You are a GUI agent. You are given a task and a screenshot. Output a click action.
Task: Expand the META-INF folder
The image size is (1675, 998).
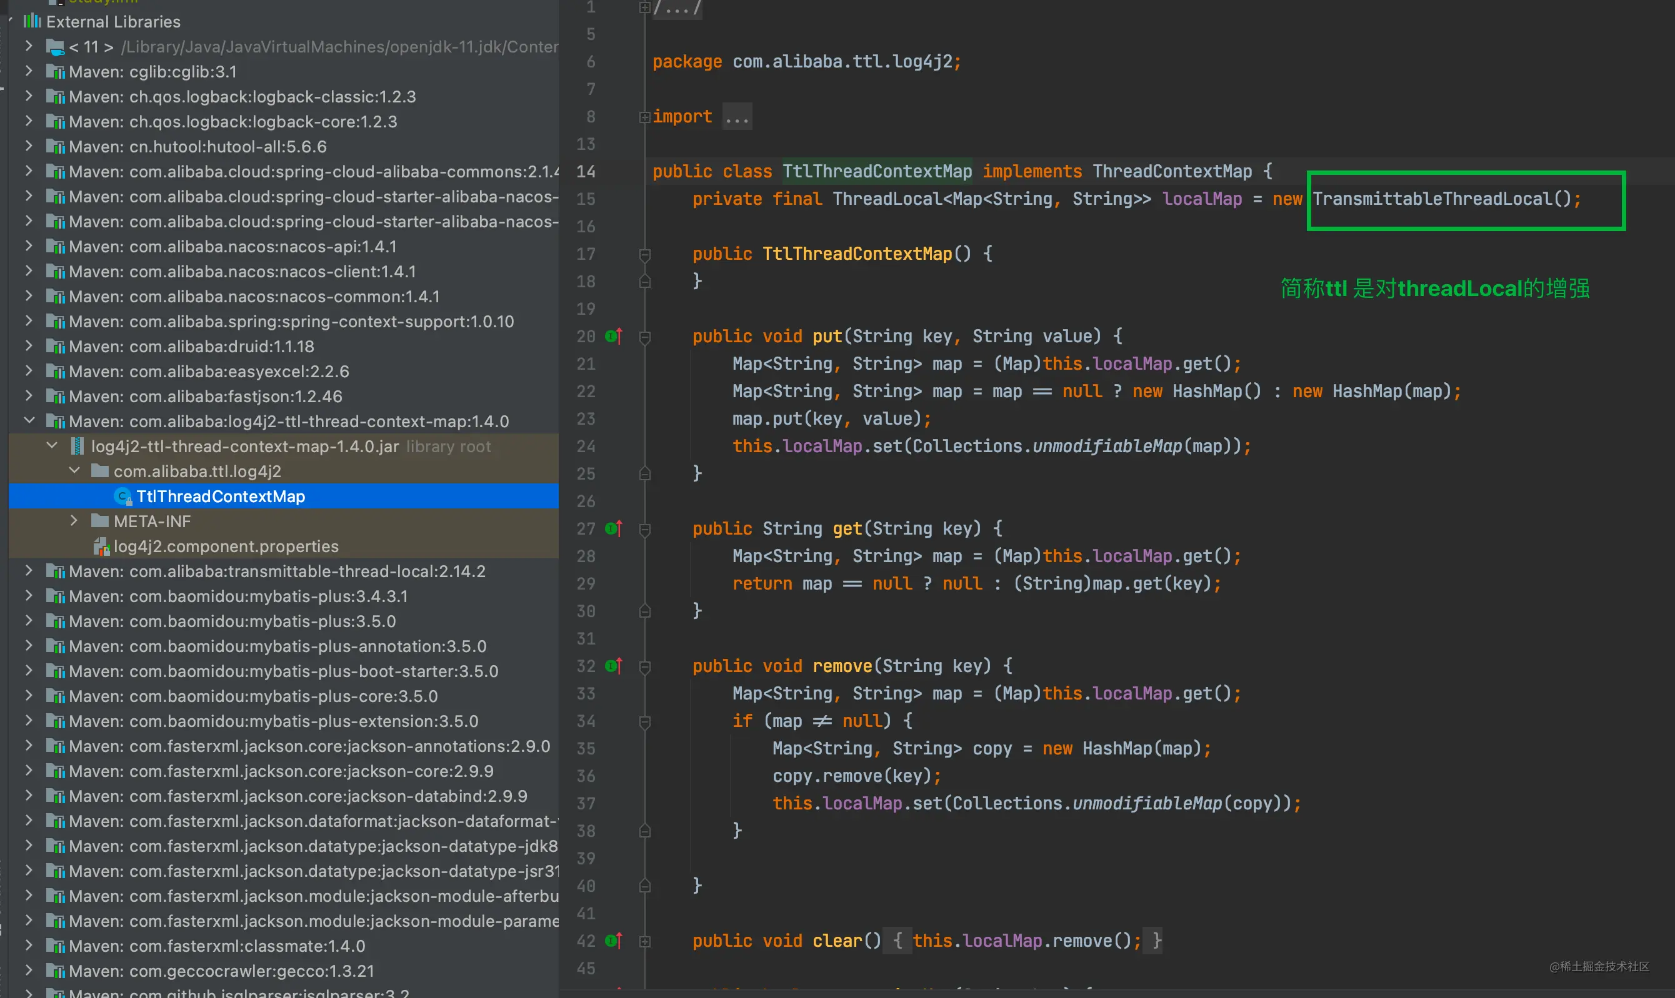click(74, 520)
